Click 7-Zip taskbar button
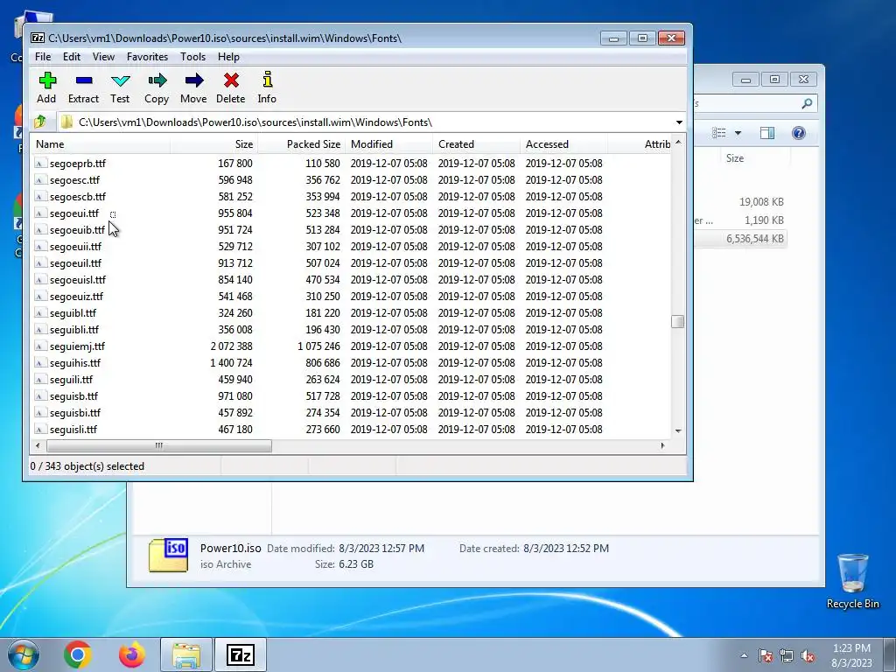896x672 pixels. pos(241,654)
